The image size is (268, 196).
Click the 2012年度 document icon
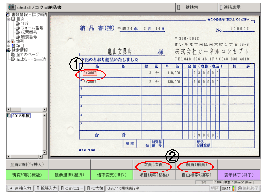(x=9, y=115)
